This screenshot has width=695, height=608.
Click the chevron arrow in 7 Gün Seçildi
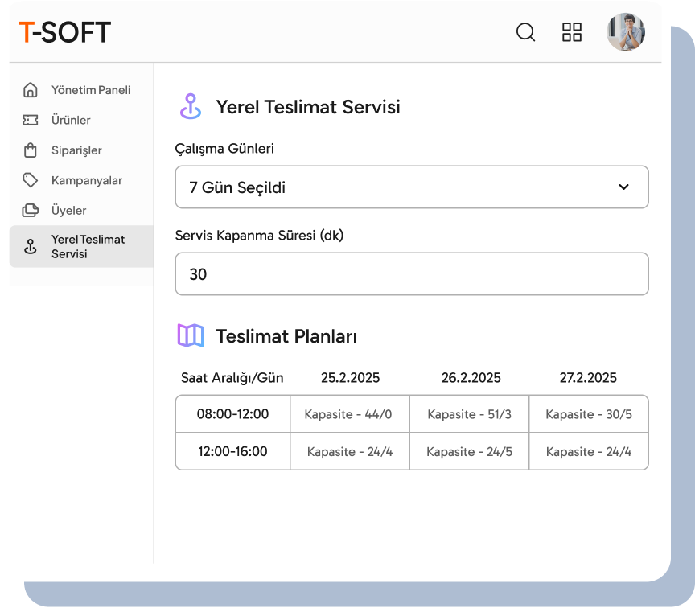(623, 187)
